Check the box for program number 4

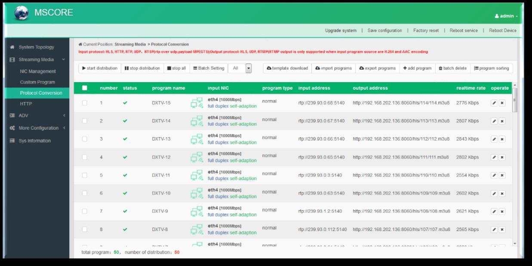tap(85, 157)
